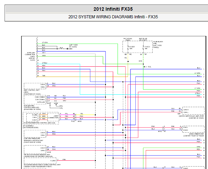The image size is (208, 169).
Task: Click the HOT IN ON OR START label
Action: (143, 39)
